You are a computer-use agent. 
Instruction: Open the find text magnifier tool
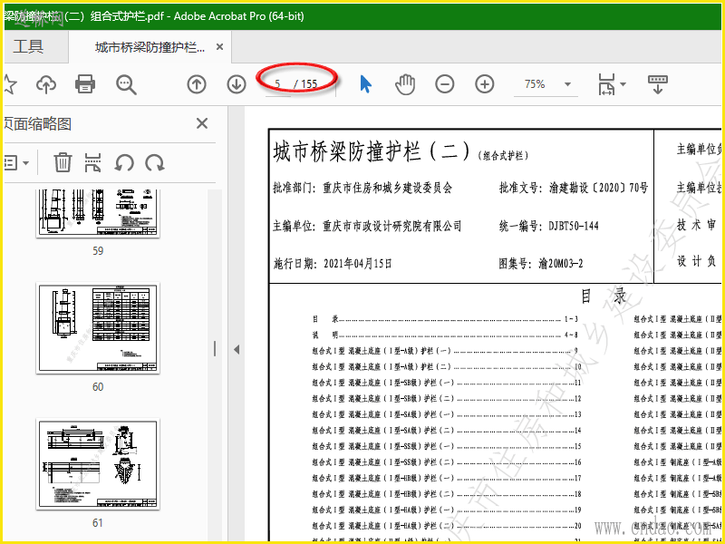coord(126,84)
